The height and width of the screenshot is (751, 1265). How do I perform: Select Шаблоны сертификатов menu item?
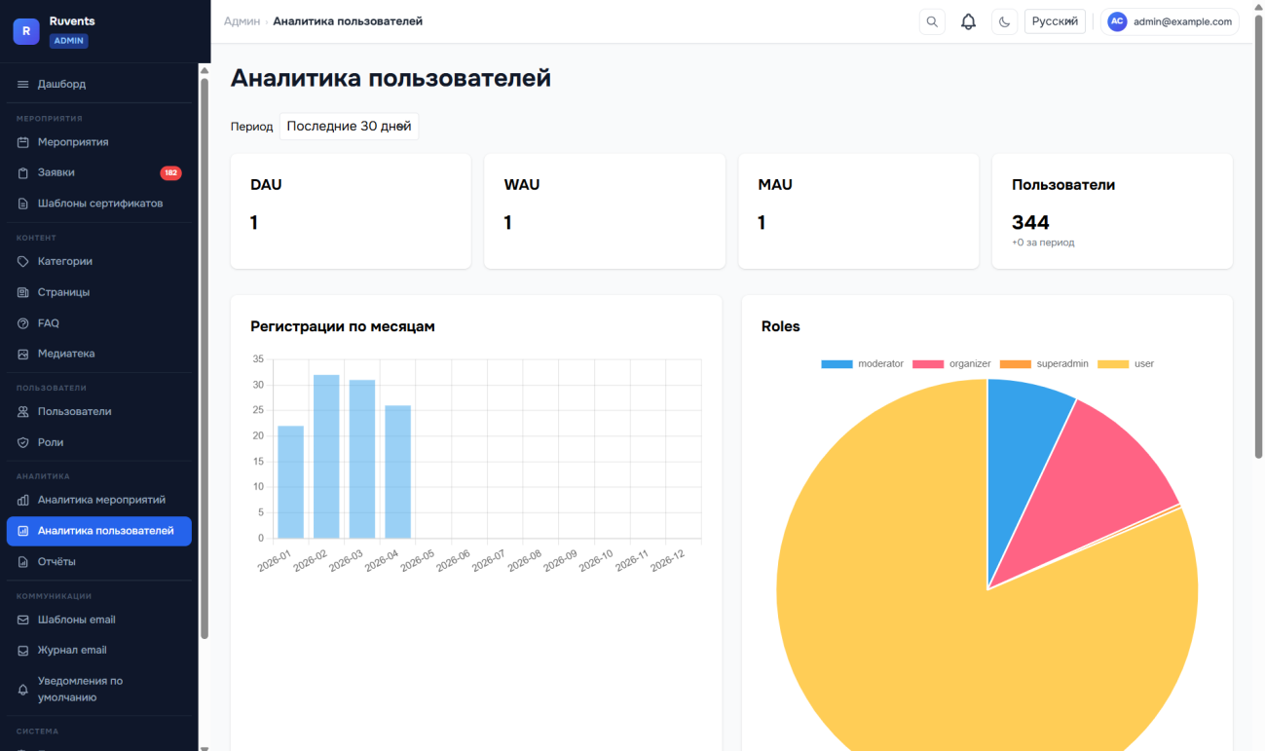click(99, 204)
